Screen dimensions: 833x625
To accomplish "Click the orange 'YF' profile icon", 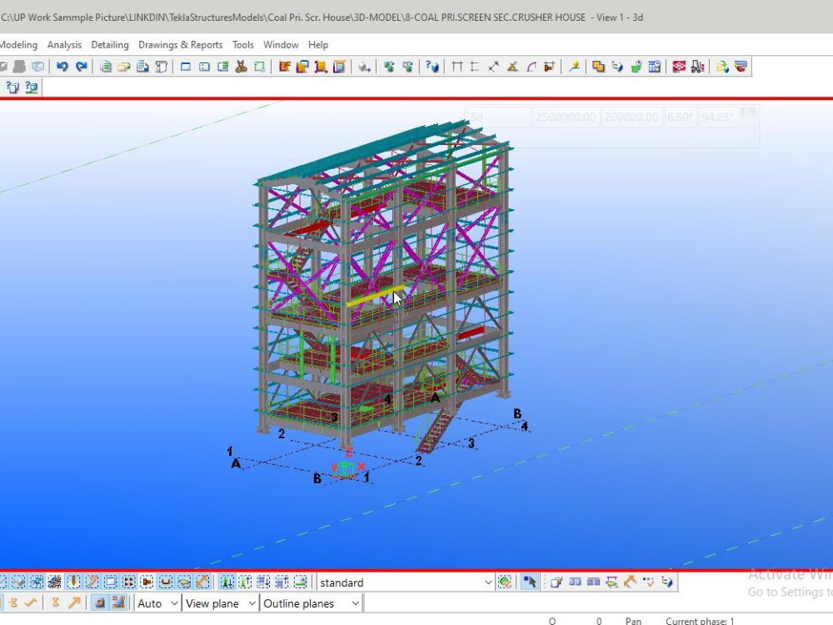I will [284, 67].
